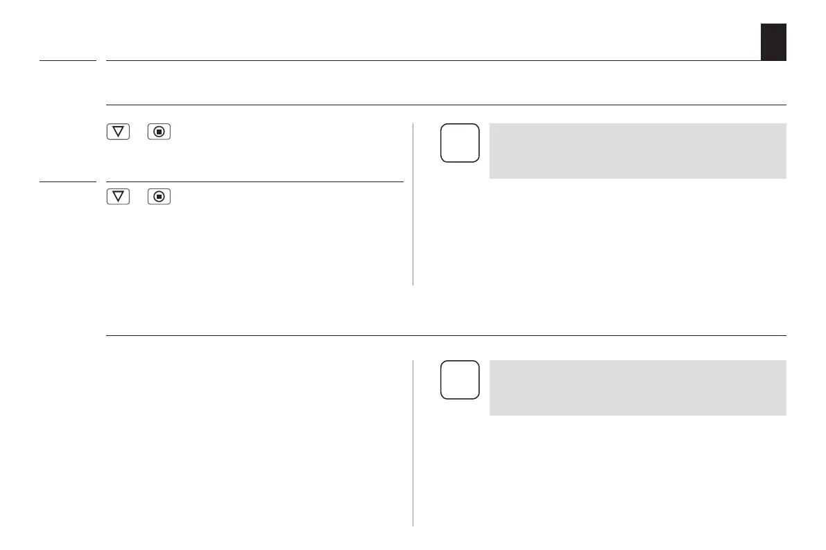Click the long rule beneath the page header
This screenshot has width=826, height=550.
(444, 61)
